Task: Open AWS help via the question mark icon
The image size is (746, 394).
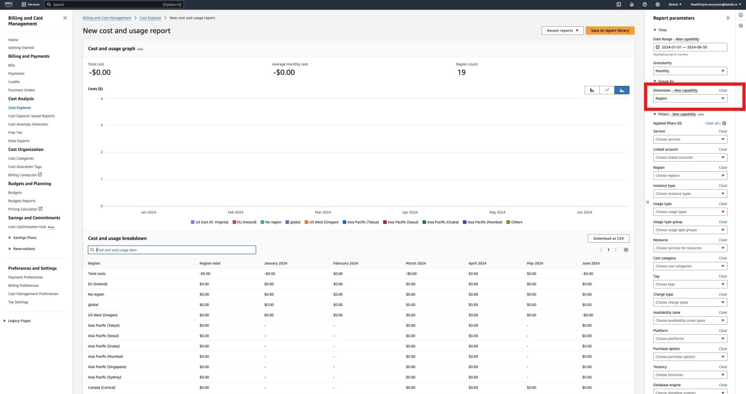Action: (644, 4)
